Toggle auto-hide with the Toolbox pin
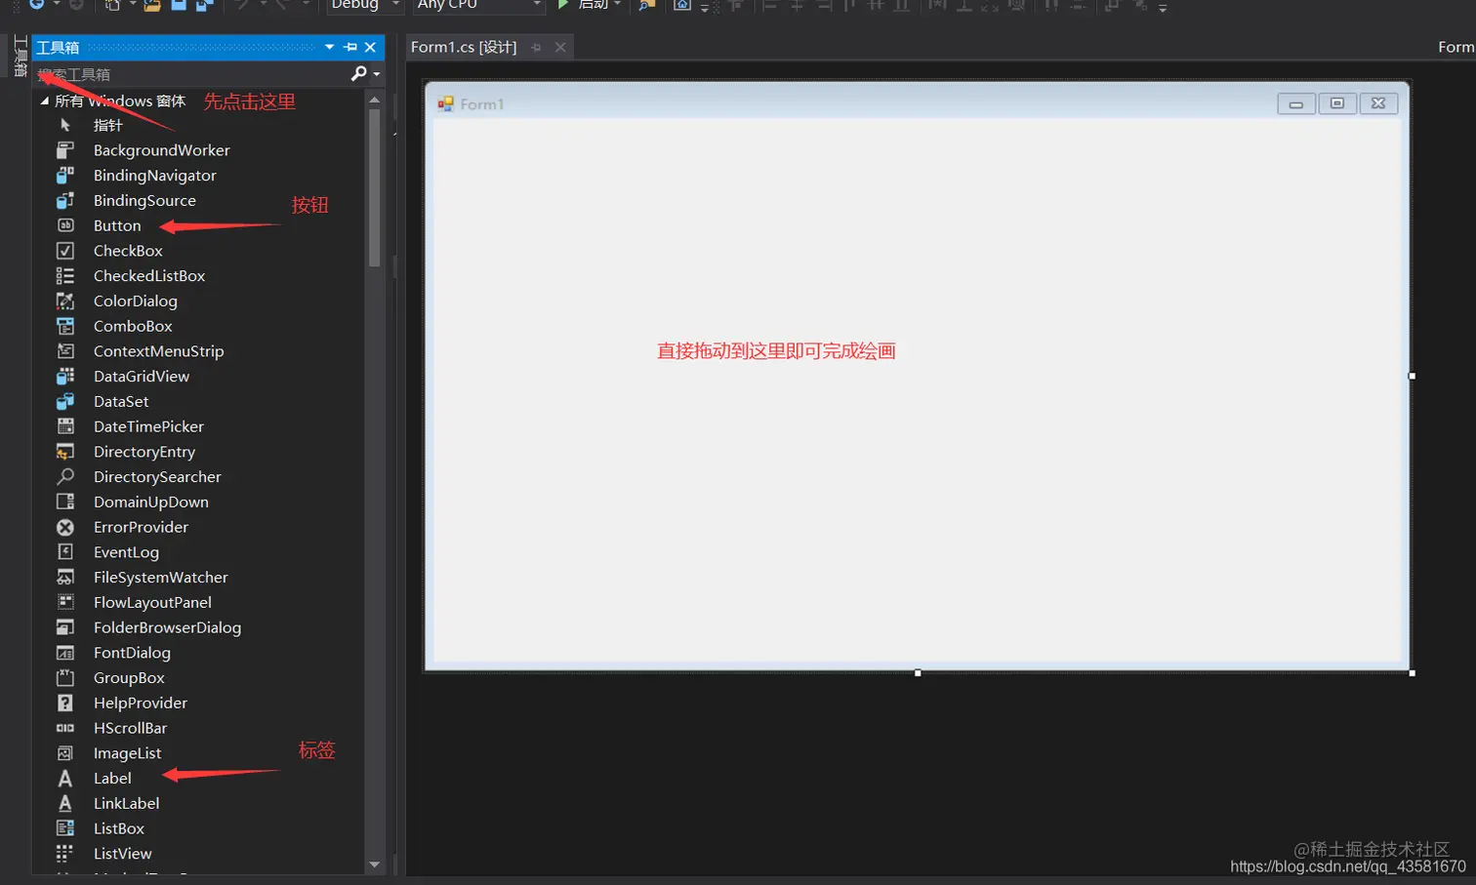This screenshot has width=1476, height=885. coord(350,46)
